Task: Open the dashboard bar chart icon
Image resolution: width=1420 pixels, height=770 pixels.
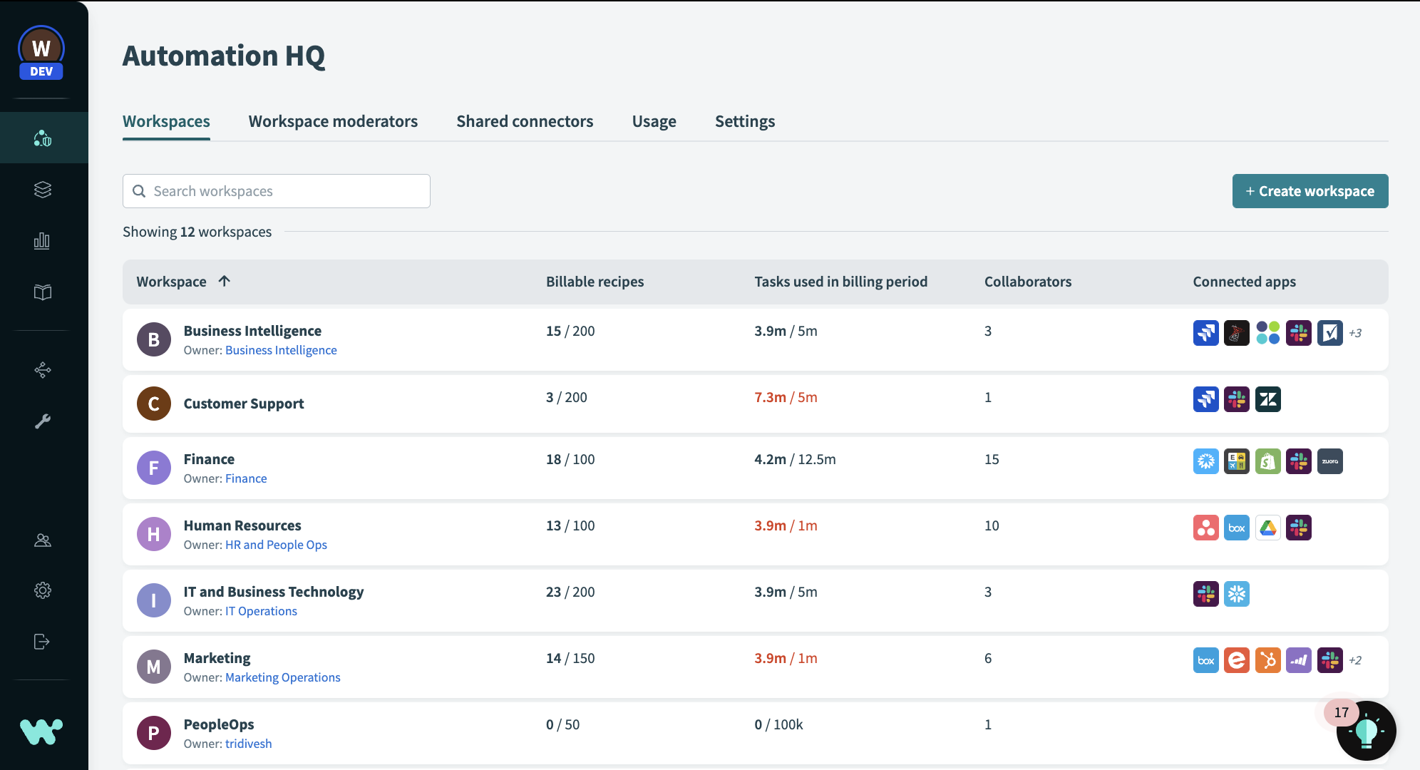Action: point(43,241)
